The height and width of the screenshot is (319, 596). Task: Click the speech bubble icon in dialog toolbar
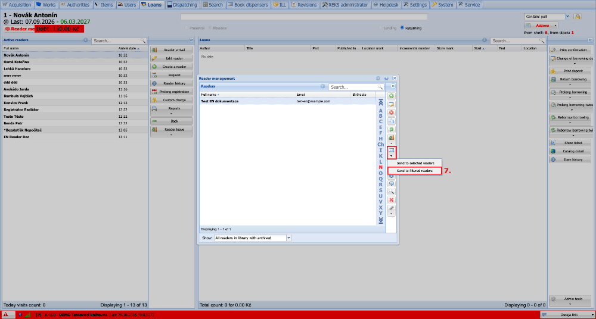click(391, 183)
